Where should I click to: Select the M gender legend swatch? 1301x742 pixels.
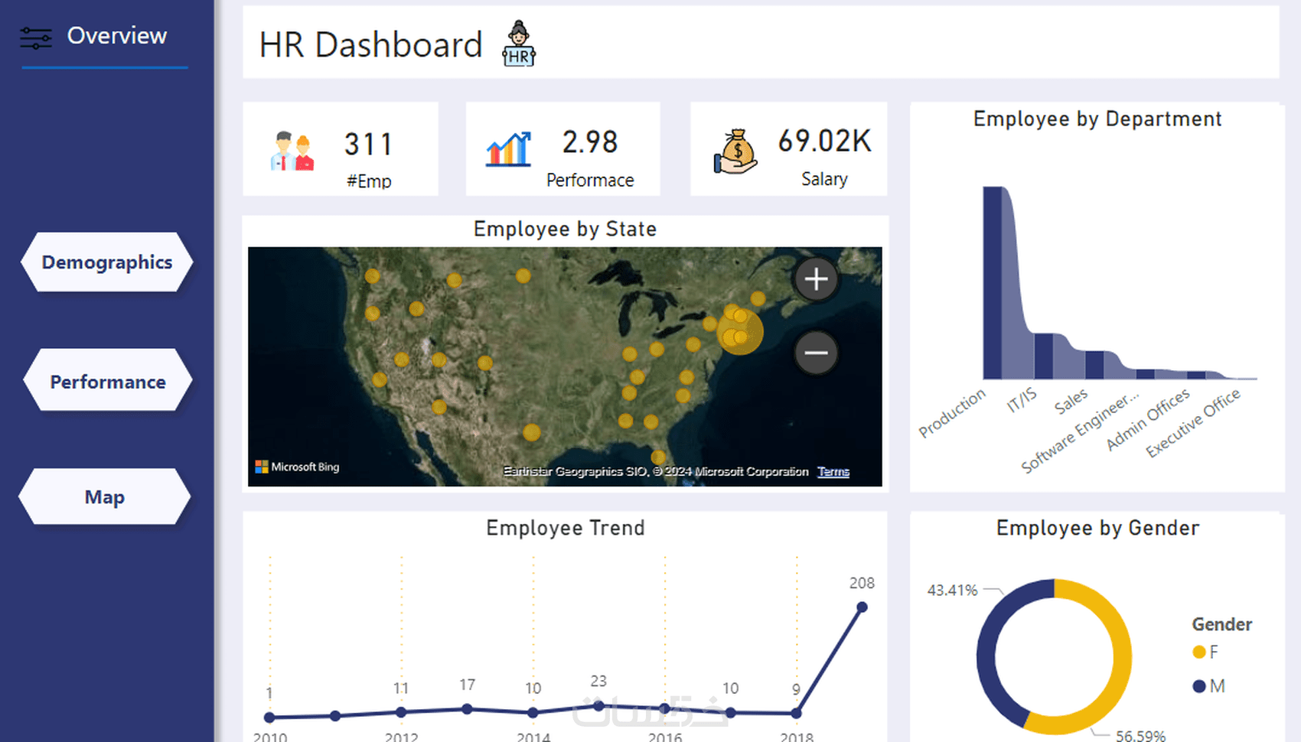(1199, 686)
